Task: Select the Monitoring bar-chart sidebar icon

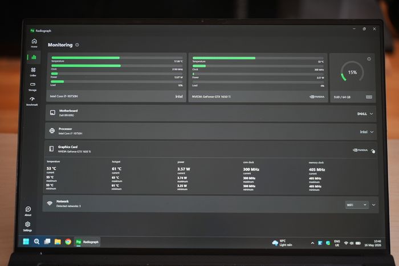Action: tap(34, 57)
